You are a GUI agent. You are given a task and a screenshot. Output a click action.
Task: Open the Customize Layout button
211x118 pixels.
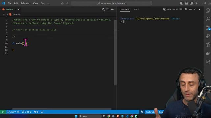pos(196,3)
